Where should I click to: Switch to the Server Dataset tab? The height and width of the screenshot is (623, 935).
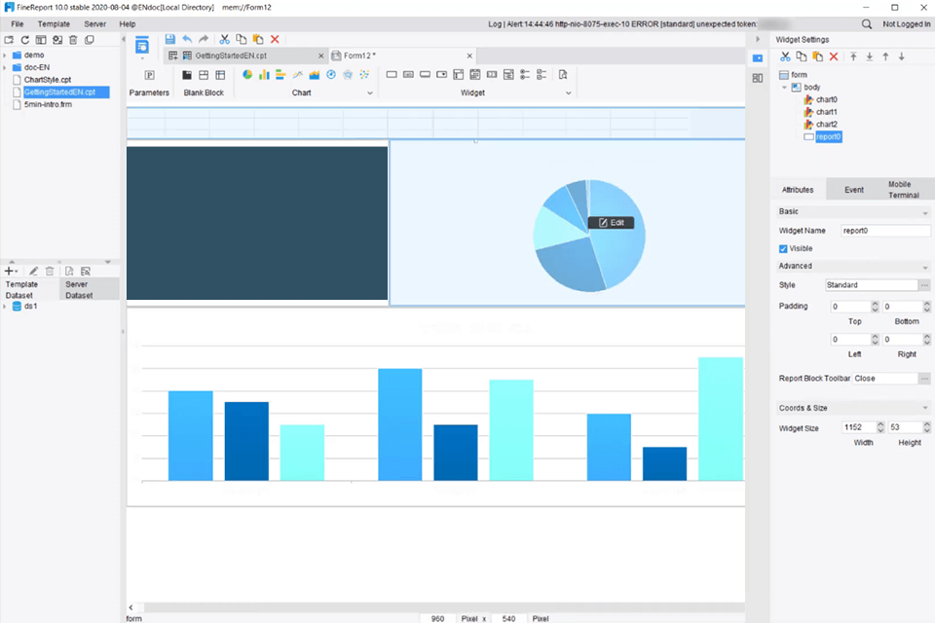click(x=80, y=289)
